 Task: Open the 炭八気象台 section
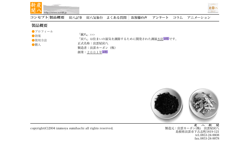click(x=94, y=18)
